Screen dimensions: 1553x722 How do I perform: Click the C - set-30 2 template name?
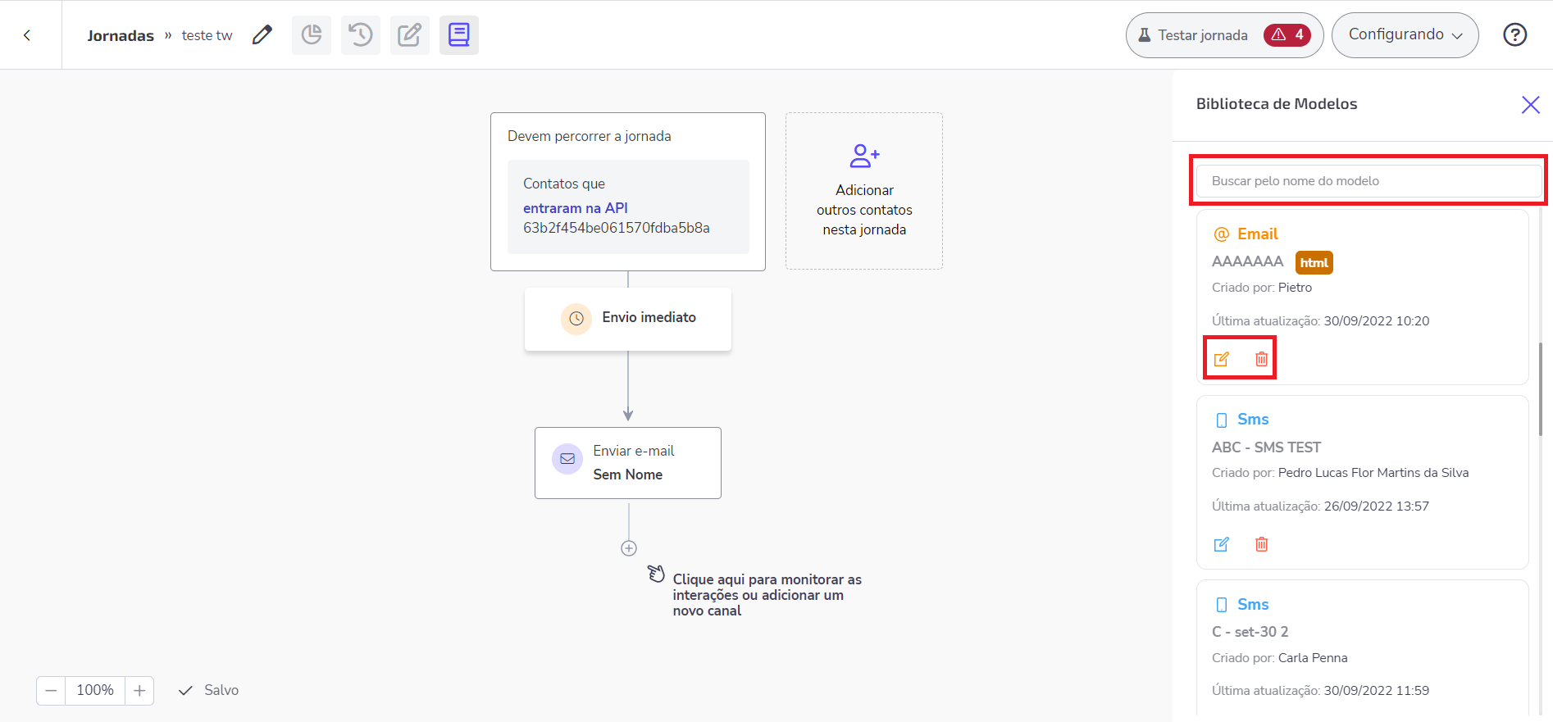point(1250,632)
